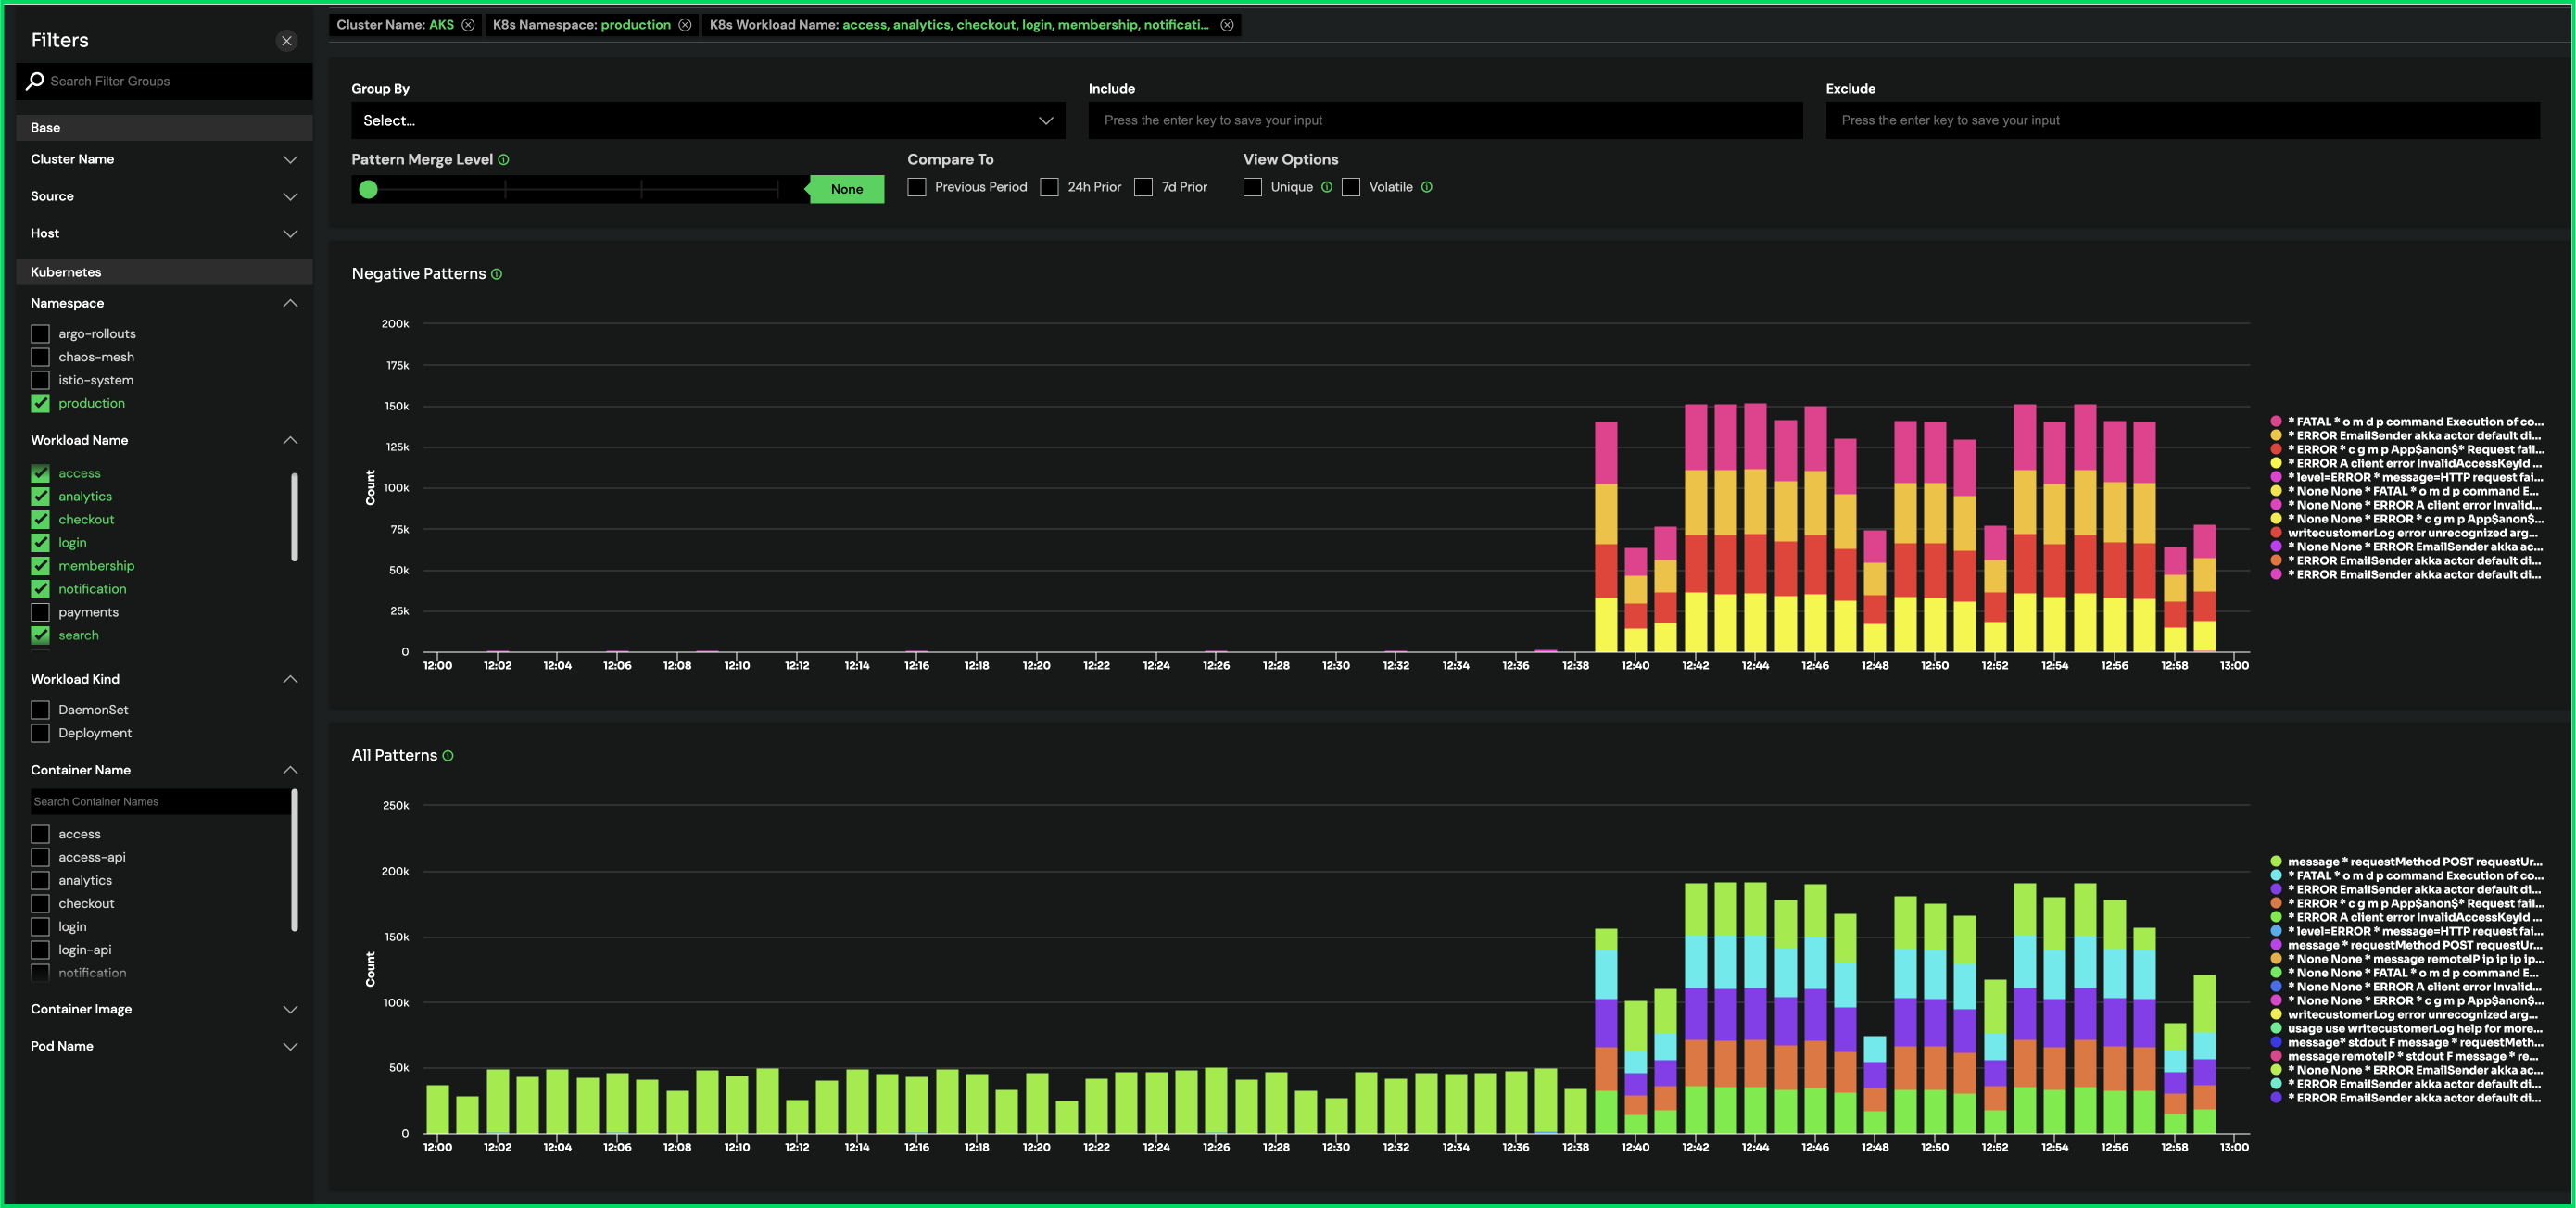Viewport: 2576px width, 1208px height.
Task: Click the Pattern Merge Level slider handle
Action: coord(368,189)
